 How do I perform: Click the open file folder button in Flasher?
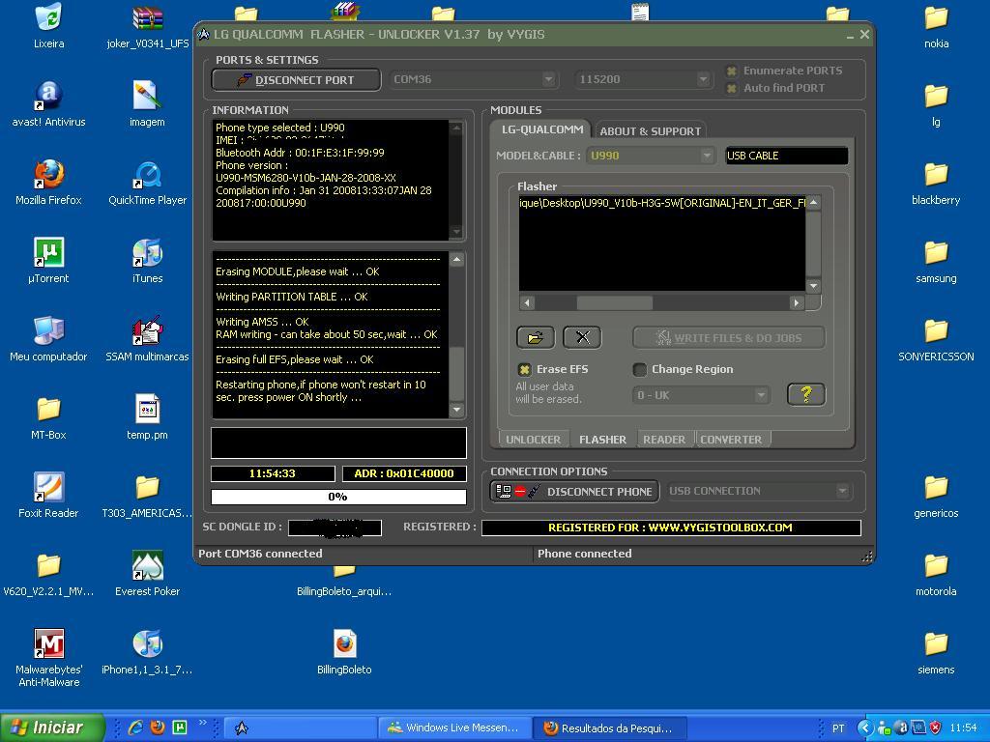536,337
